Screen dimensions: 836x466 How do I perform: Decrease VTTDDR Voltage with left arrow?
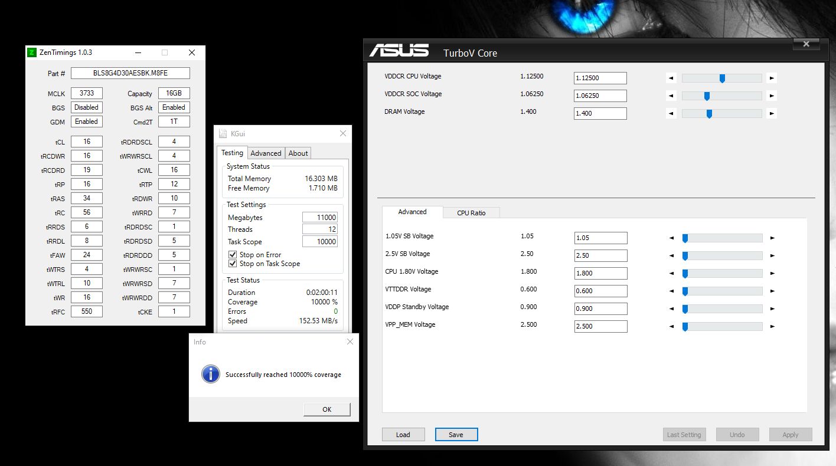click(x=671, y=291)
